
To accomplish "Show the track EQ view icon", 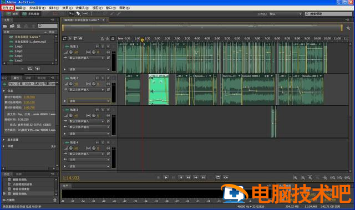I will (80, 38).
